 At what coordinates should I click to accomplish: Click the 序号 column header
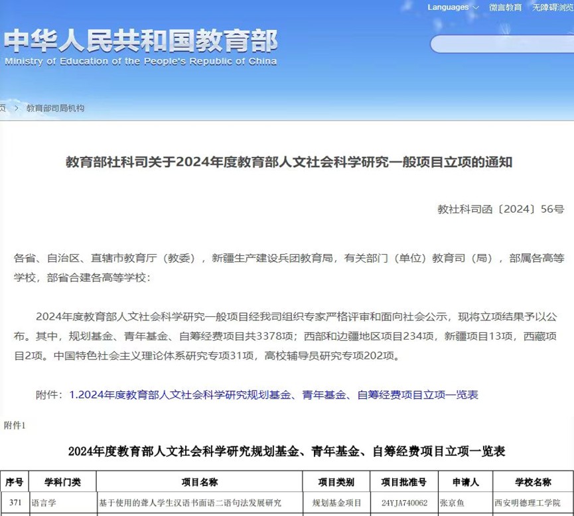[x=15, y=482]
